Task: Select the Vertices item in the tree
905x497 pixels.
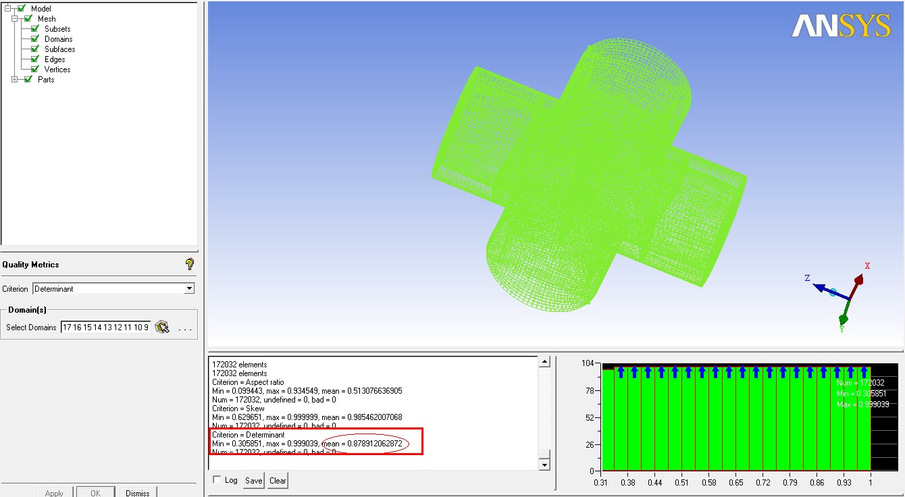Action: [x=57, y=70]
